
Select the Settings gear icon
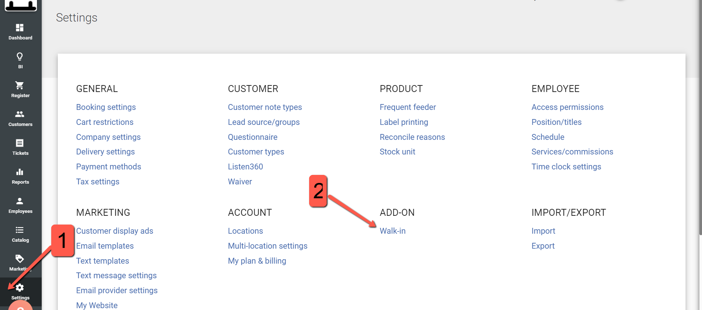click(x=20, y=288)
